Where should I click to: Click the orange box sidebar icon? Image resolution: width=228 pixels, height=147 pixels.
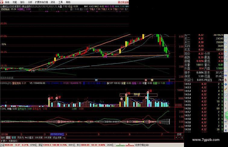pyautogui.click(x=226, y=52)
